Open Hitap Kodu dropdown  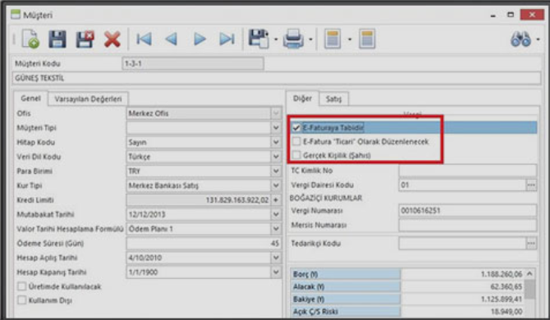click(x=276, y=142)
